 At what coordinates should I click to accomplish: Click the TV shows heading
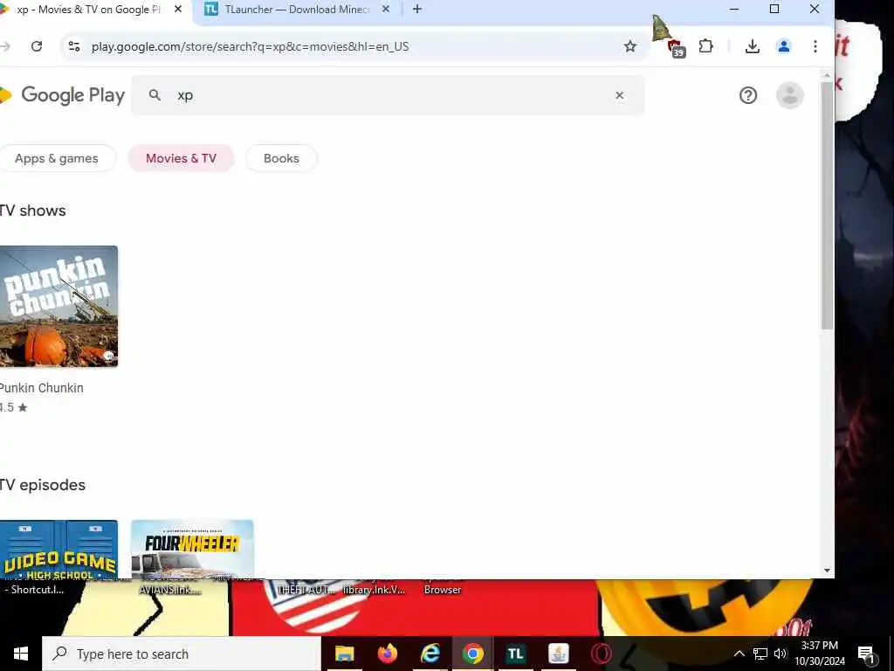coord(32,211)
